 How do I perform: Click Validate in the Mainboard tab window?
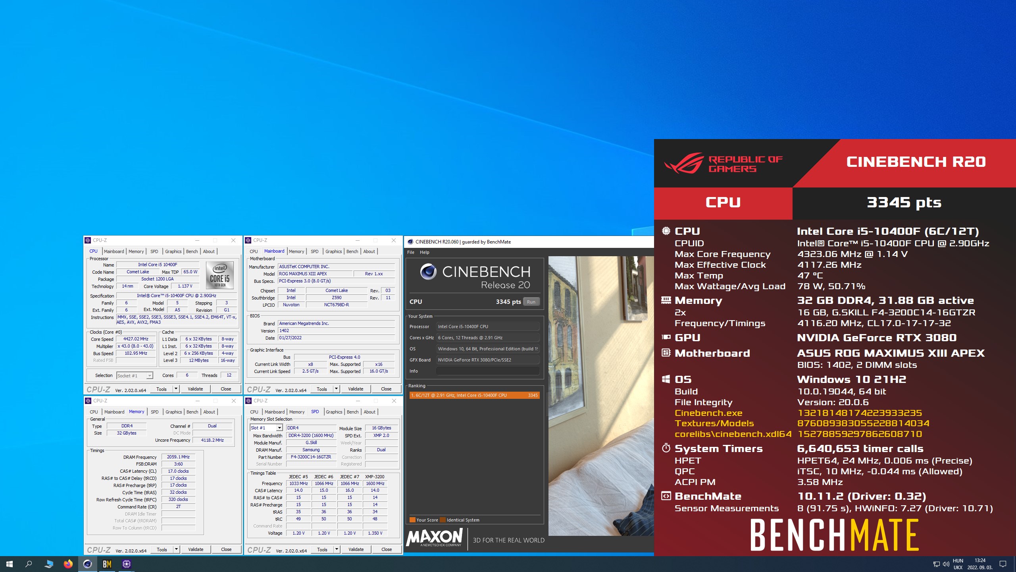tap(356, 389)
